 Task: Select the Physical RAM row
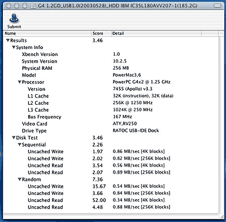(x=111, y=68)
